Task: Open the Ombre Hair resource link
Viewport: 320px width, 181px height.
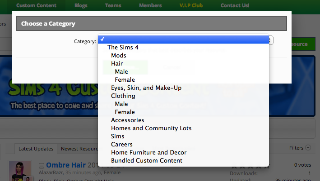Action: (66, 165)
